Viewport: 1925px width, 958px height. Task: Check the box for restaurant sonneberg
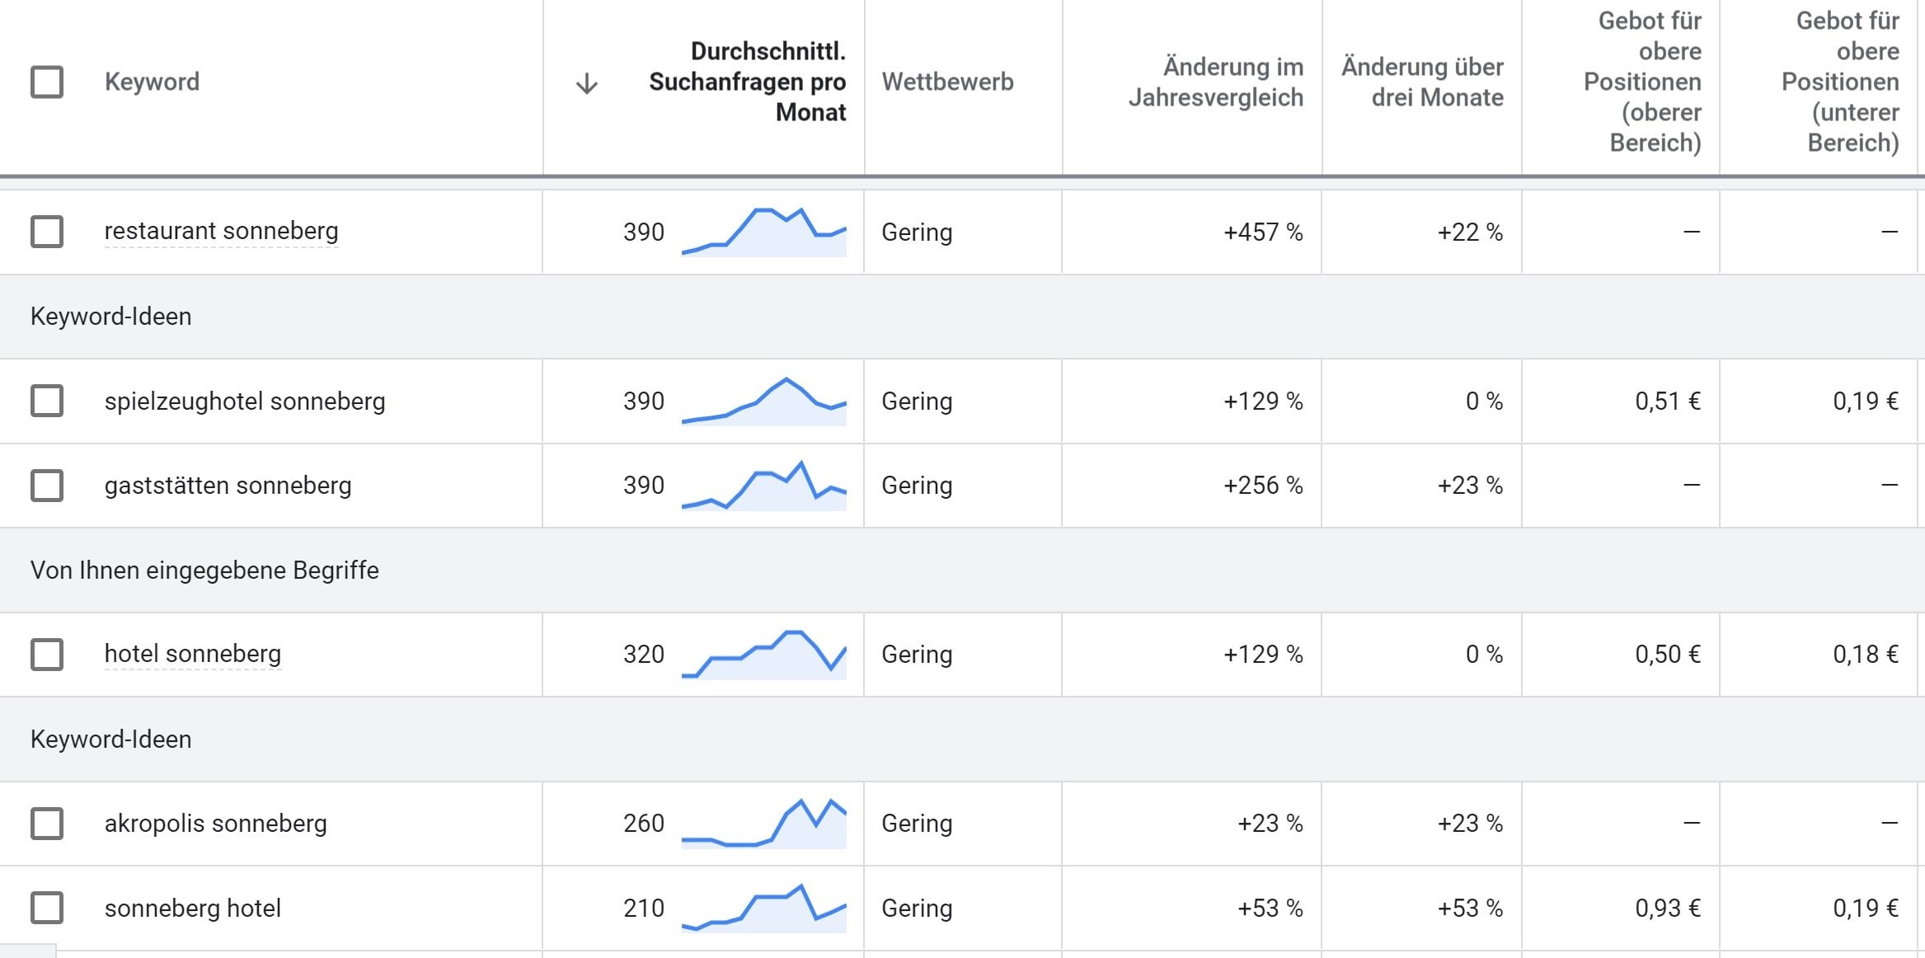click(x=47, y=232)
